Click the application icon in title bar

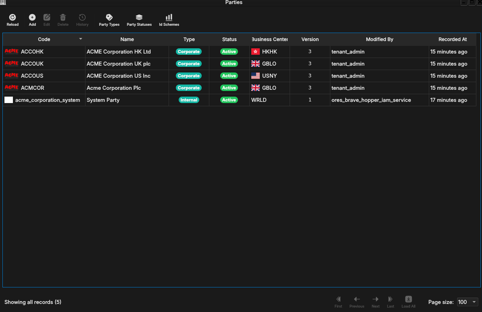(x=3, y=2)
